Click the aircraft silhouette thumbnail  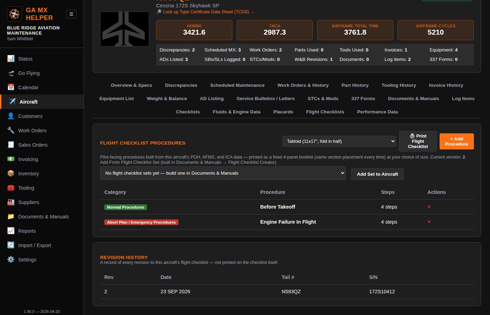(125, 29)
